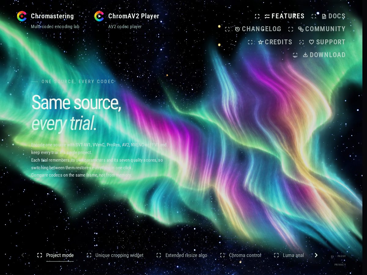Image resolution: width=367 pixels, height=275 pixels.
Task: Advance to the next feature slide arrow
Action: point(316,255)
